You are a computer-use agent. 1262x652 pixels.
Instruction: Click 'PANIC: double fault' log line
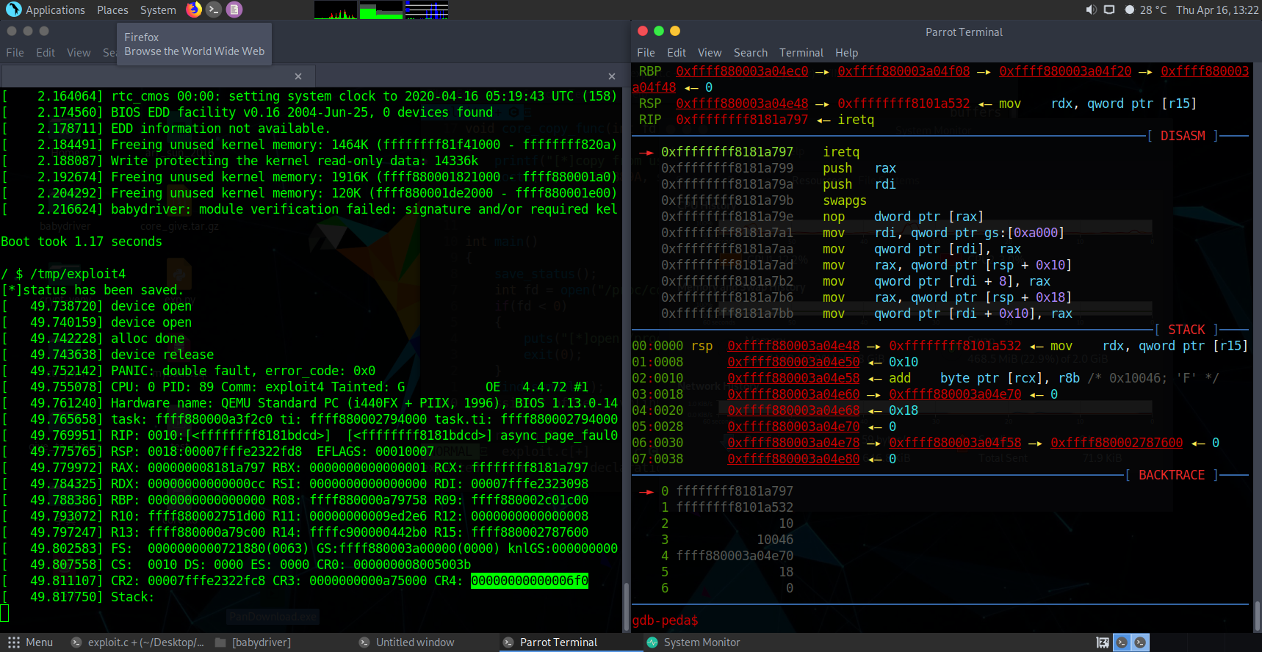tap(188, 371)
